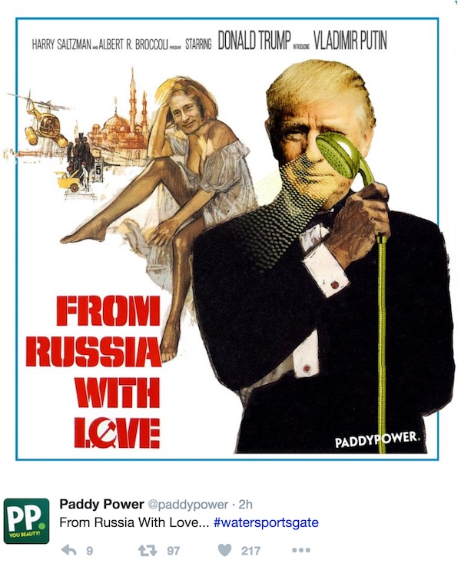The image size is (461, 580).
Task: Click the retweet count 97
Action: (x=173, y=551)
